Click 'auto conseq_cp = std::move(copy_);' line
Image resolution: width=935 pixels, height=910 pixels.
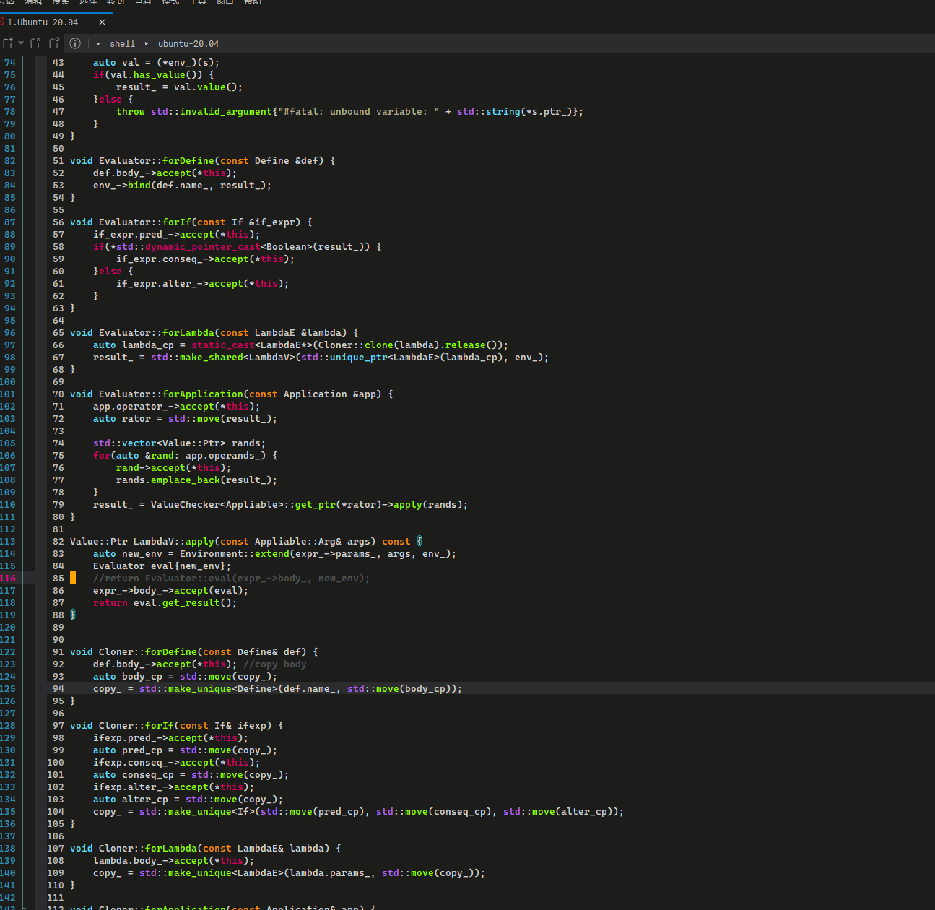191,775
